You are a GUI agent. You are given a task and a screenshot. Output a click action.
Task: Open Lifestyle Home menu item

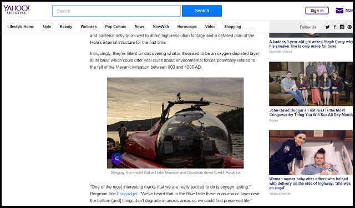(x=21, y=27)
